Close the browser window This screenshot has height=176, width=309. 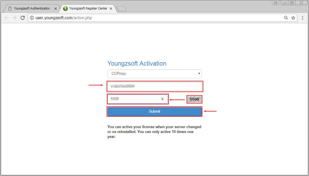[301, 2]
